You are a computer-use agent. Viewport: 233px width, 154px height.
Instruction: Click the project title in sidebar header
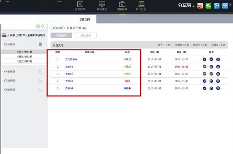pos(26,35)
